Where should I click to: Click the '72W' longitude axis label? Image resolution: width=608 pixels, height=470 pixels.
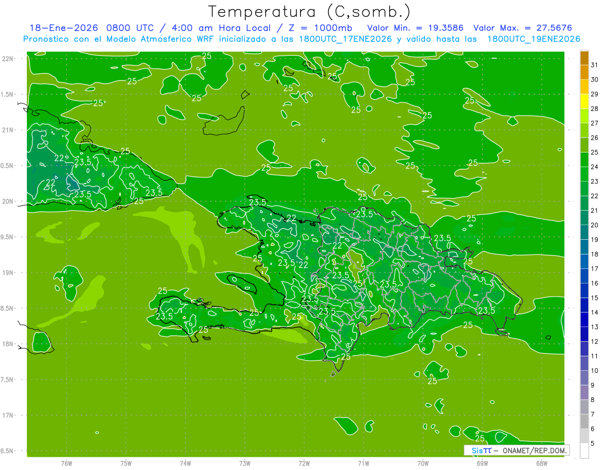[305, 463]
